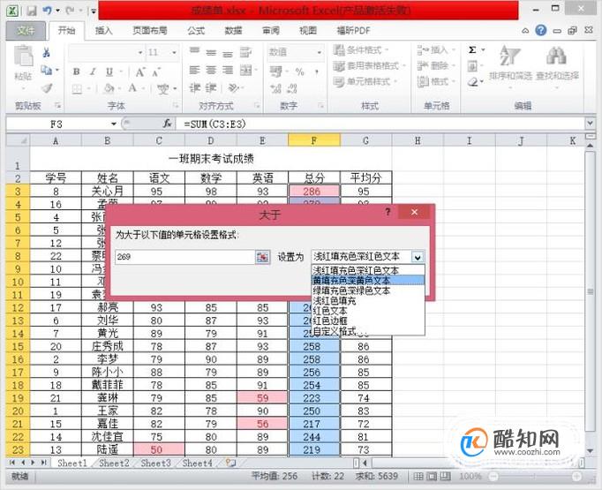602x490 pixels.
Task: Click the wrap text icon
Action: (245, 52)
